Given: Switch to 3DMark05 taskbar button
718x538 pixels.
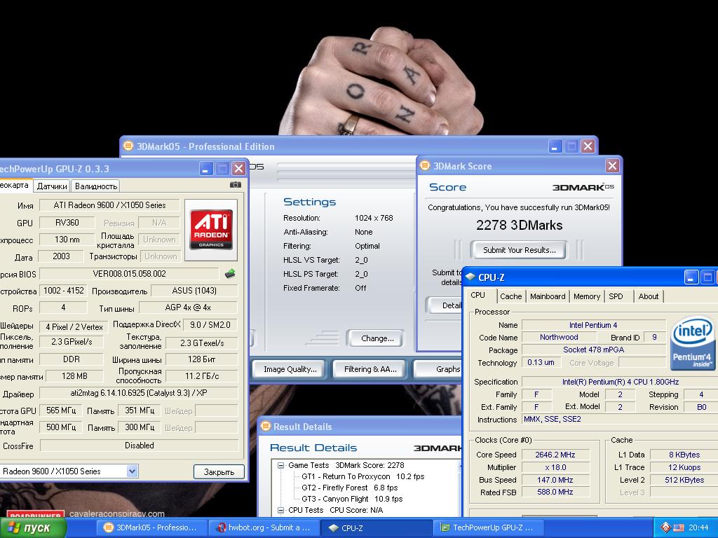Looking at the screenshot, I should click(151, 527).
